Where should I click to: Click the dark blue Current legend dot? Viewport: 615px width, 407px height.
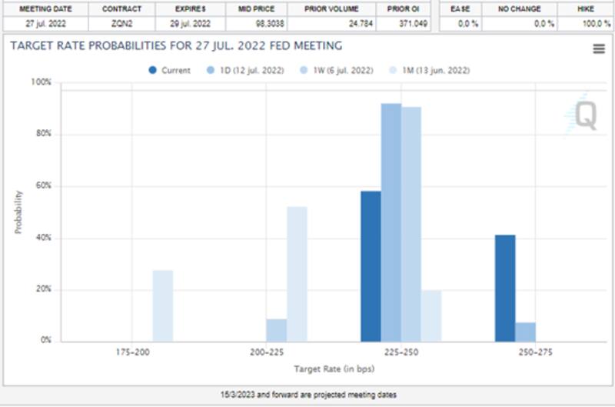point(153,70)
